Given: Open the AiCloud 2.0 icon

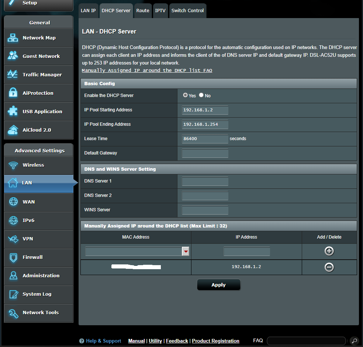Looking at the screenshot, I should (x=13, y=130).
